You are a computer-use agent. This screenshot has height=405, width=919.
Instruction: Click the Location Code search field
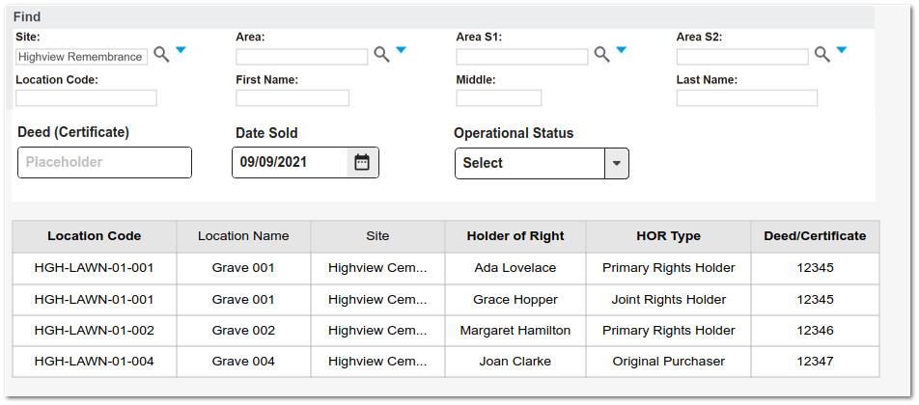point(86,97)
